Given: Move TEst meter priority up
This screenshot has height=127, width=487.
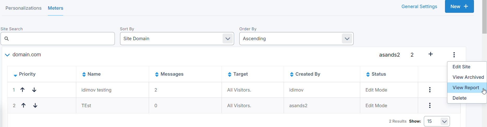Looking at the screenshot, I should coord(23,105).
